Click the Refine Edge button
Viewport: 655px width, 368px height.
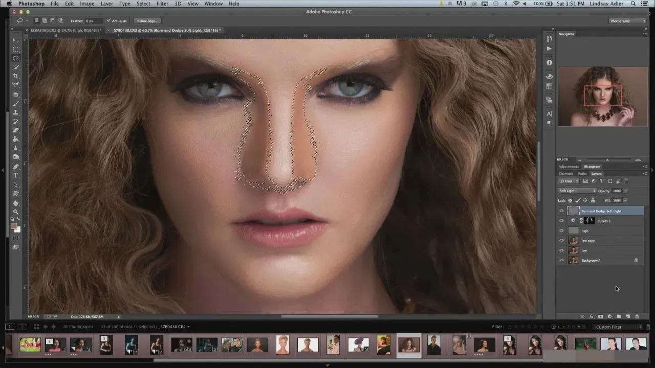click(147, 21)
